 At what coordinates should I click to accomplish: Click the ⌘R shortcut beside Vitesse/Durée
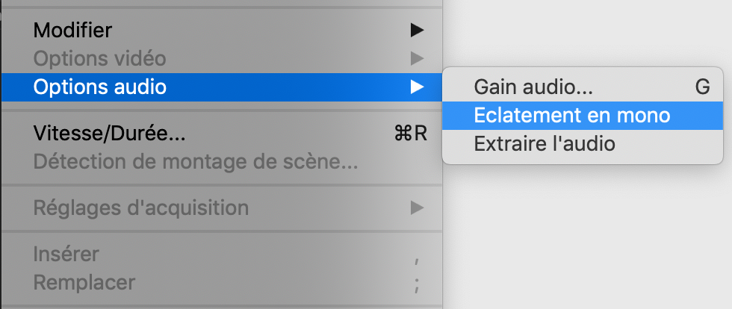pos(410,134)
